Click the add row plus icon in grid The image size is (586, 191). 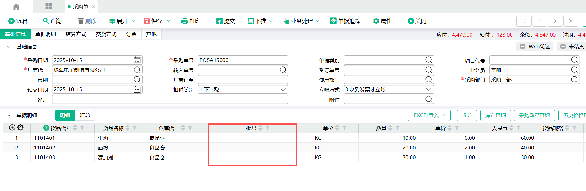click(x=12, y=127)
